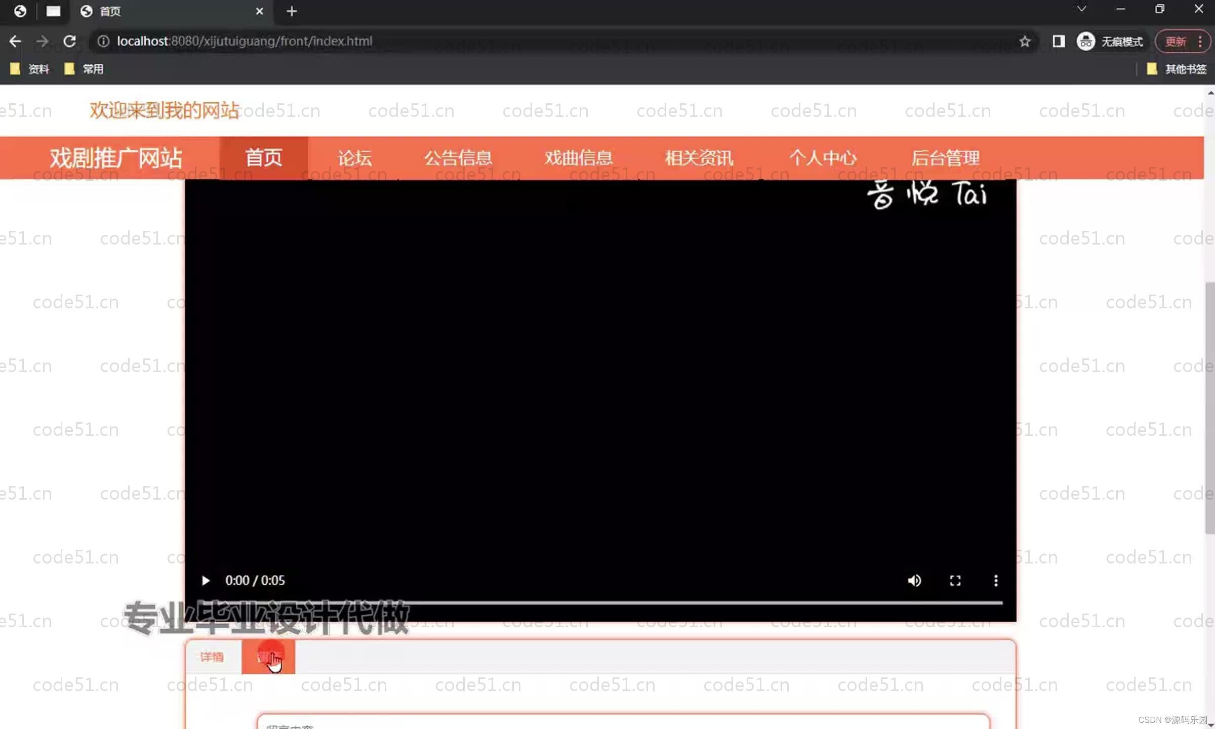
Task: Expand the tab search chevron
Action: click(1081, 9)
